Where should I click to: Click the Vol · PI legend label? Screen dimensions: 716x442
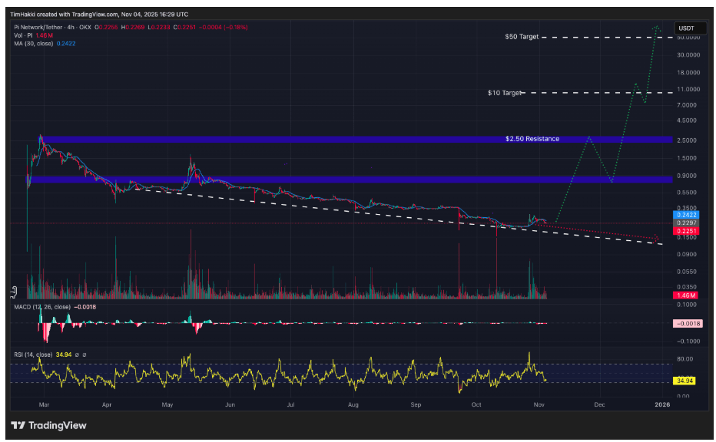(23, 35)
